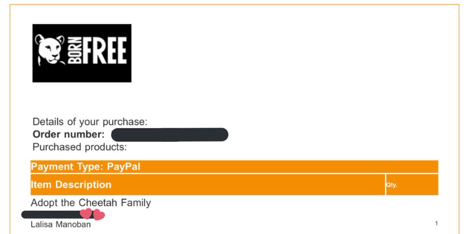Click the quantity value 1
The width and height of the screenshot is (469, 234).
pos(436,223)
